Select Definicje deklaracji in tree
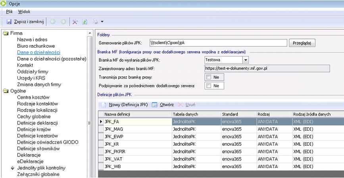 click(x=38, y=123)
